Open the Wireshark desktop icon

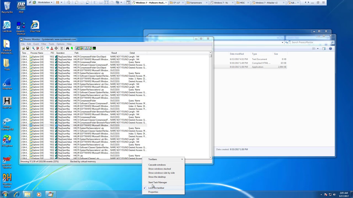[x=7, y=84]
